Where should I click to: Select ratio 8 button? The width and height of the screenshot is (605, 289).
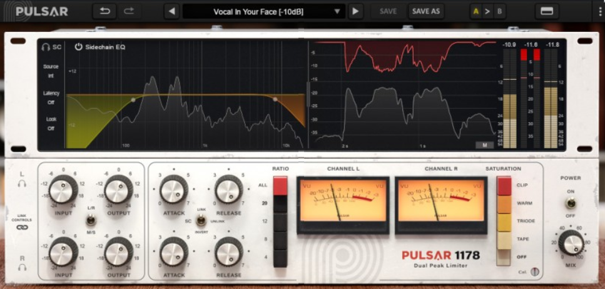[x=280, y=240]
